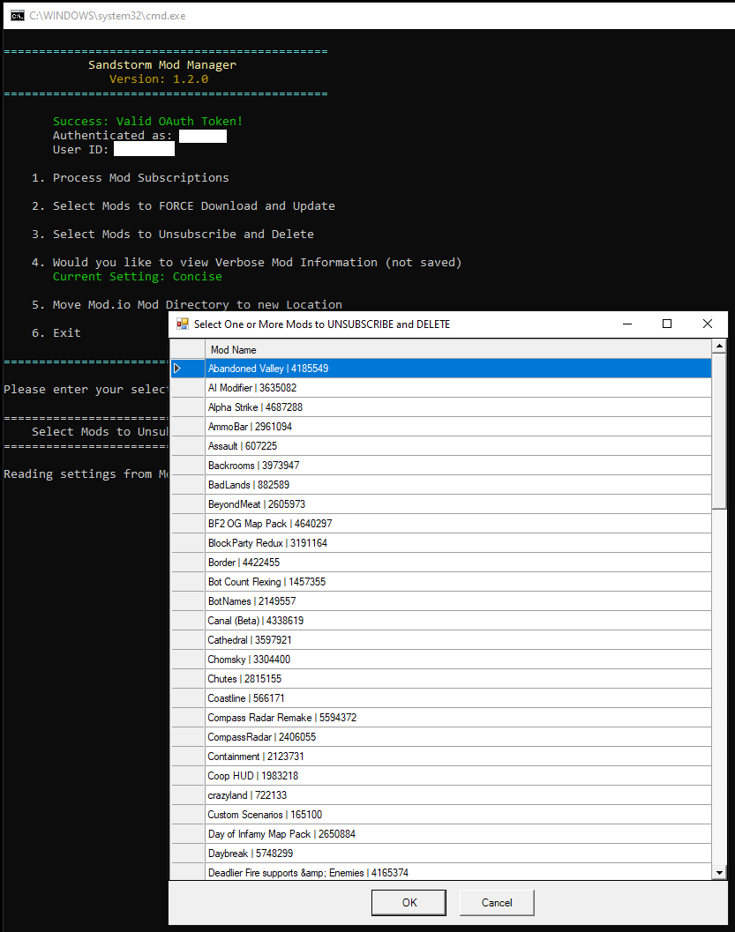Screen dimensions: 735x932
Task: Select the Cathedral | 3597921 row
Action: [x=458, y=640]
